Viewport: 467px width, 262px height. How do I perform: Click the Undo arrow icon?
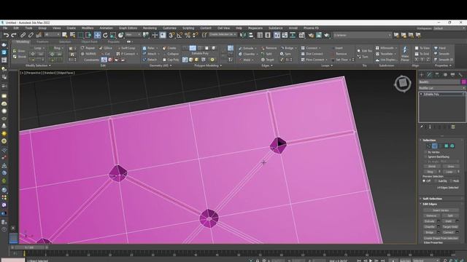(6, 35)
